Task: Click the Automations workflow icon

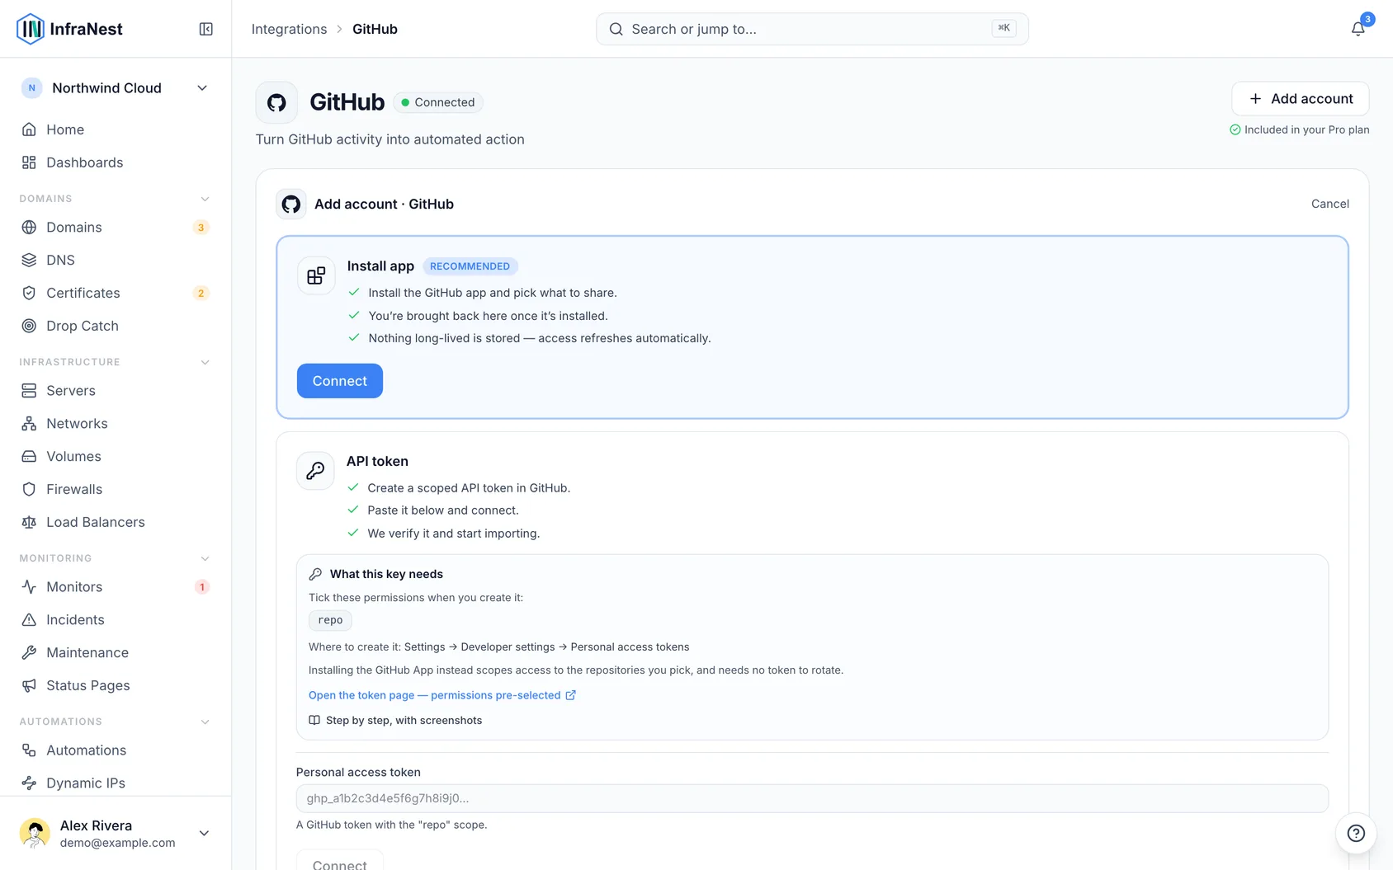Action: point(29,750)
